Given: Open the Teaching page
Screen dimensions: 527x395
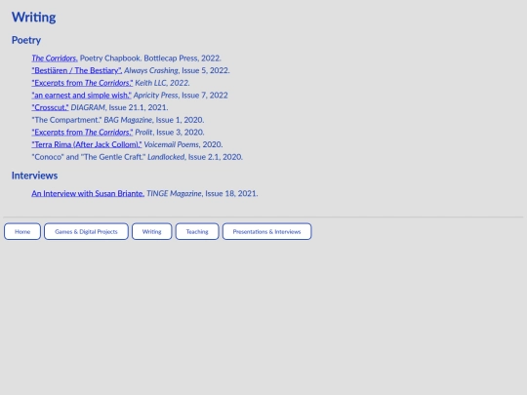Looking at the screenshot, I should [x=197, y=231].
